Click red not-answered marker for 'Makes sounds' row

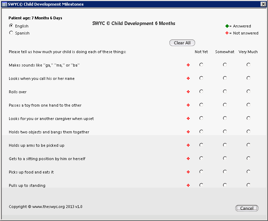tap(188, 65)
